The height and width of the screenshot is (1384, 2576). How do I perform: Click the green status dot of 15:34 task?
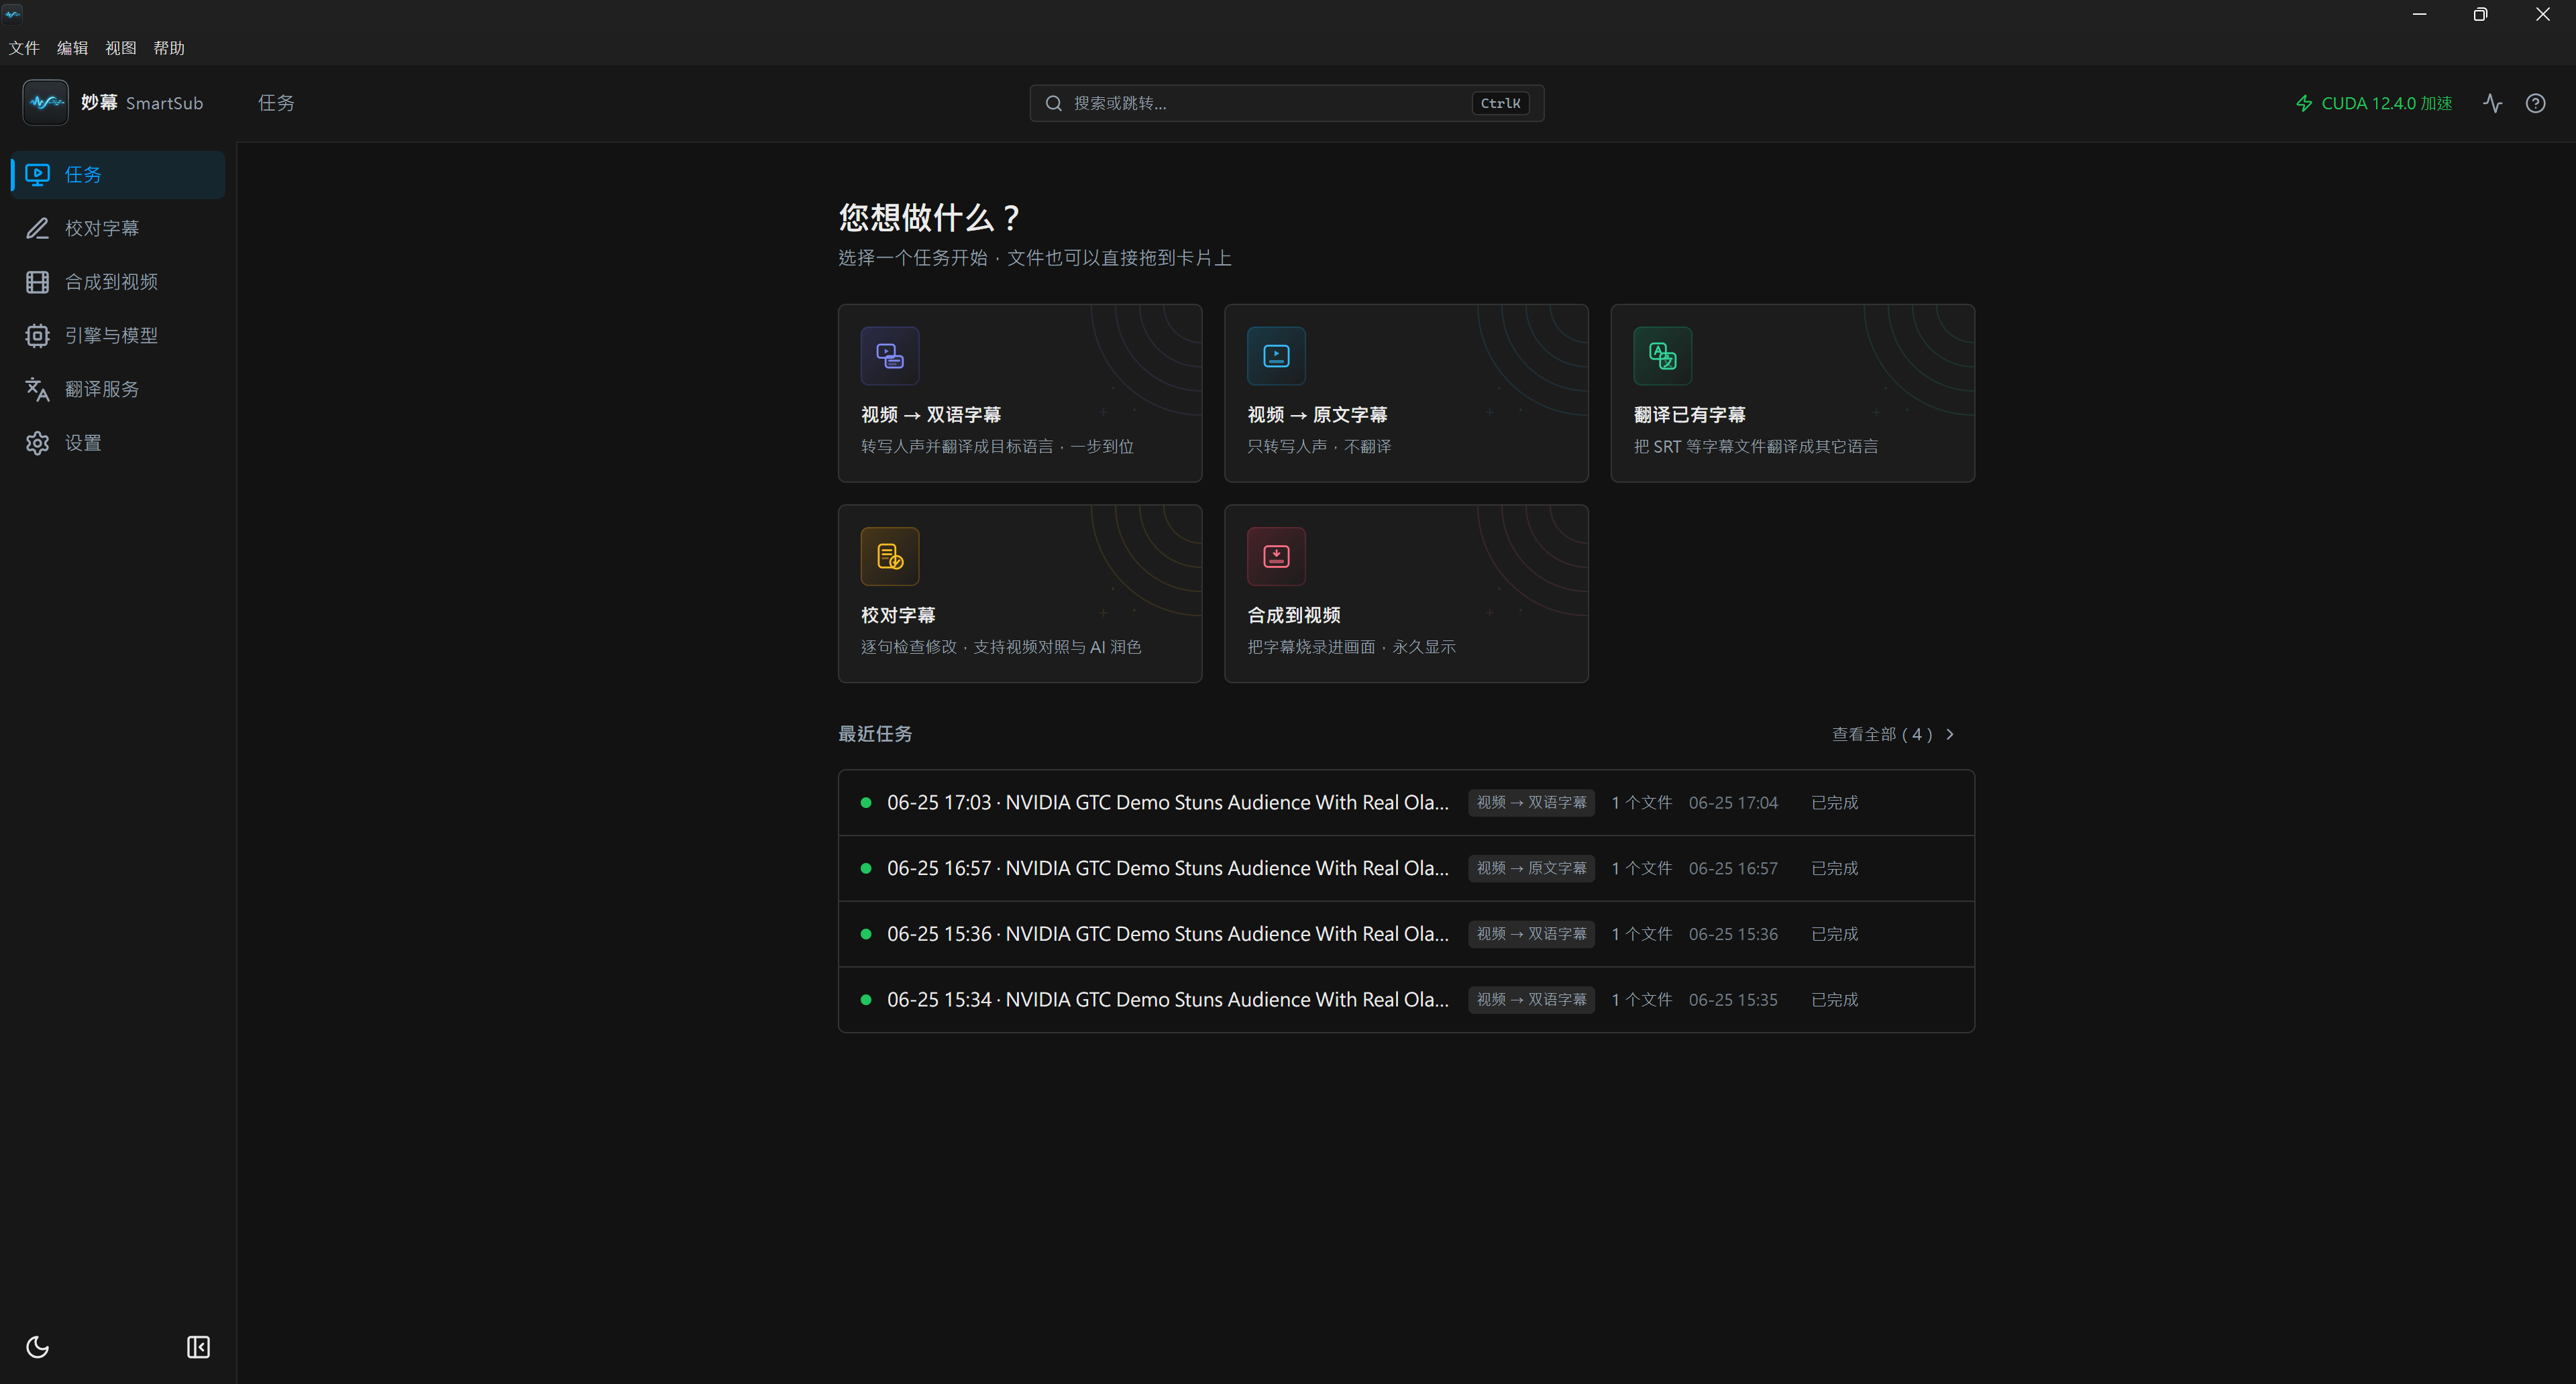pos(866,999)
